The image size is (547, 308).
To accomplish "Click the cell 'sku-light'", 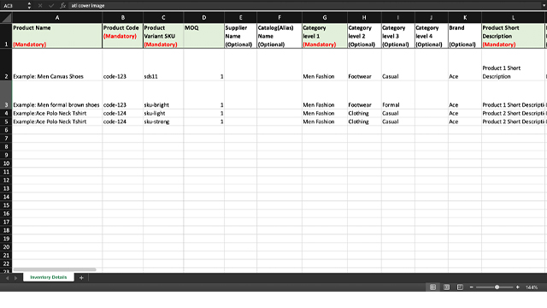I will point(163,113).
